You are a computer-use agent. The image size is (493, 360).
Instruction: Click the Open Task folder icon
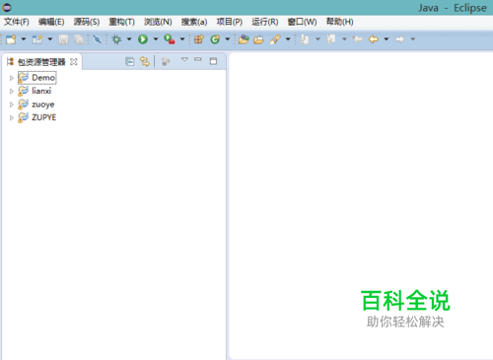258,39
